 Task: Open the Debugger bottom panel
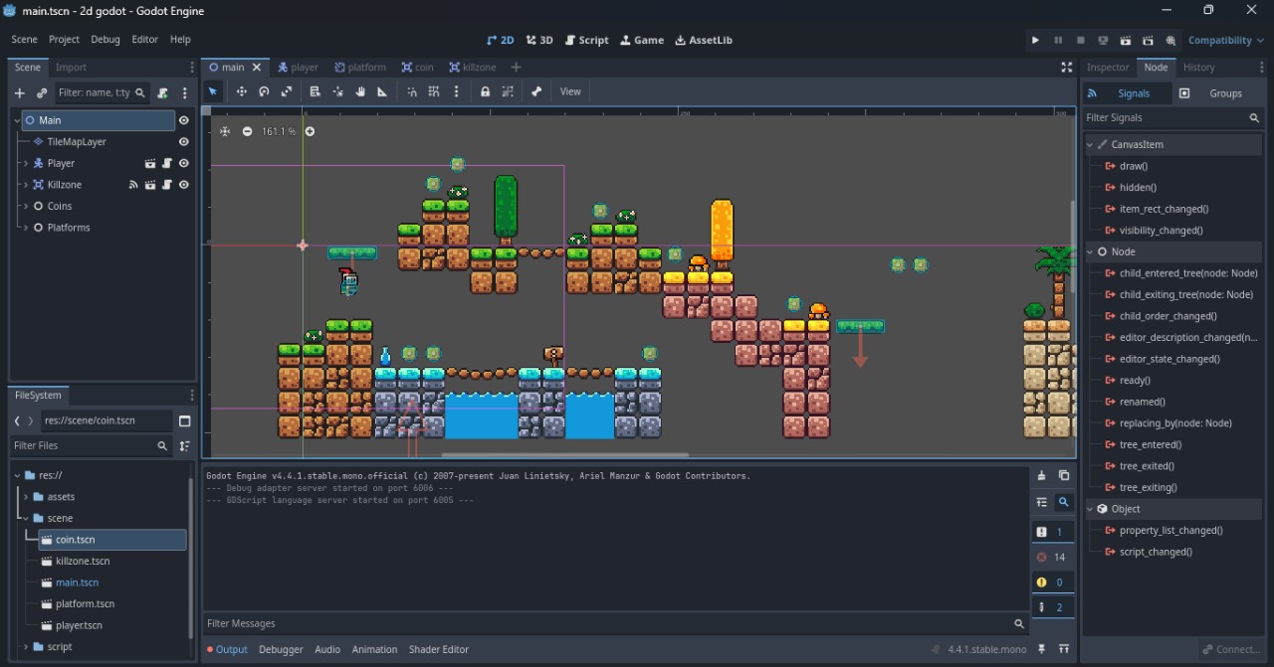point(281,650)
